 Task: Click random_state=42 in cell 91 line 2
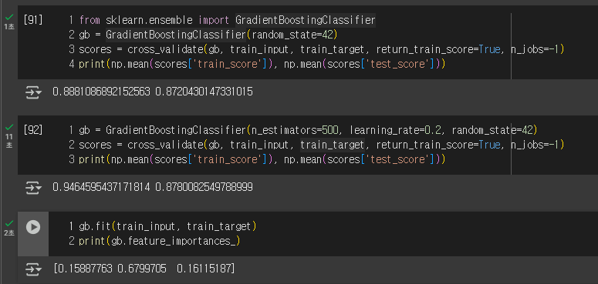click(292, 35)
